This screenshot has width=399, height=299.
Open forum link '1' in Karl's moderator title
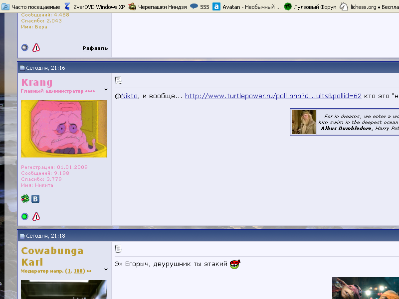[x=70, y=271]
